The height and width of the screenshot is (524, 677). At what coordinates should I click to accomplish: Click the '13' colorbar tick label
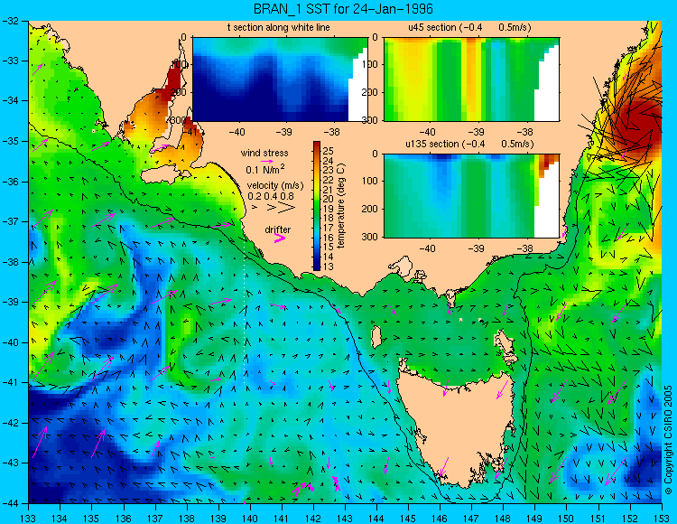pos(329,267)
